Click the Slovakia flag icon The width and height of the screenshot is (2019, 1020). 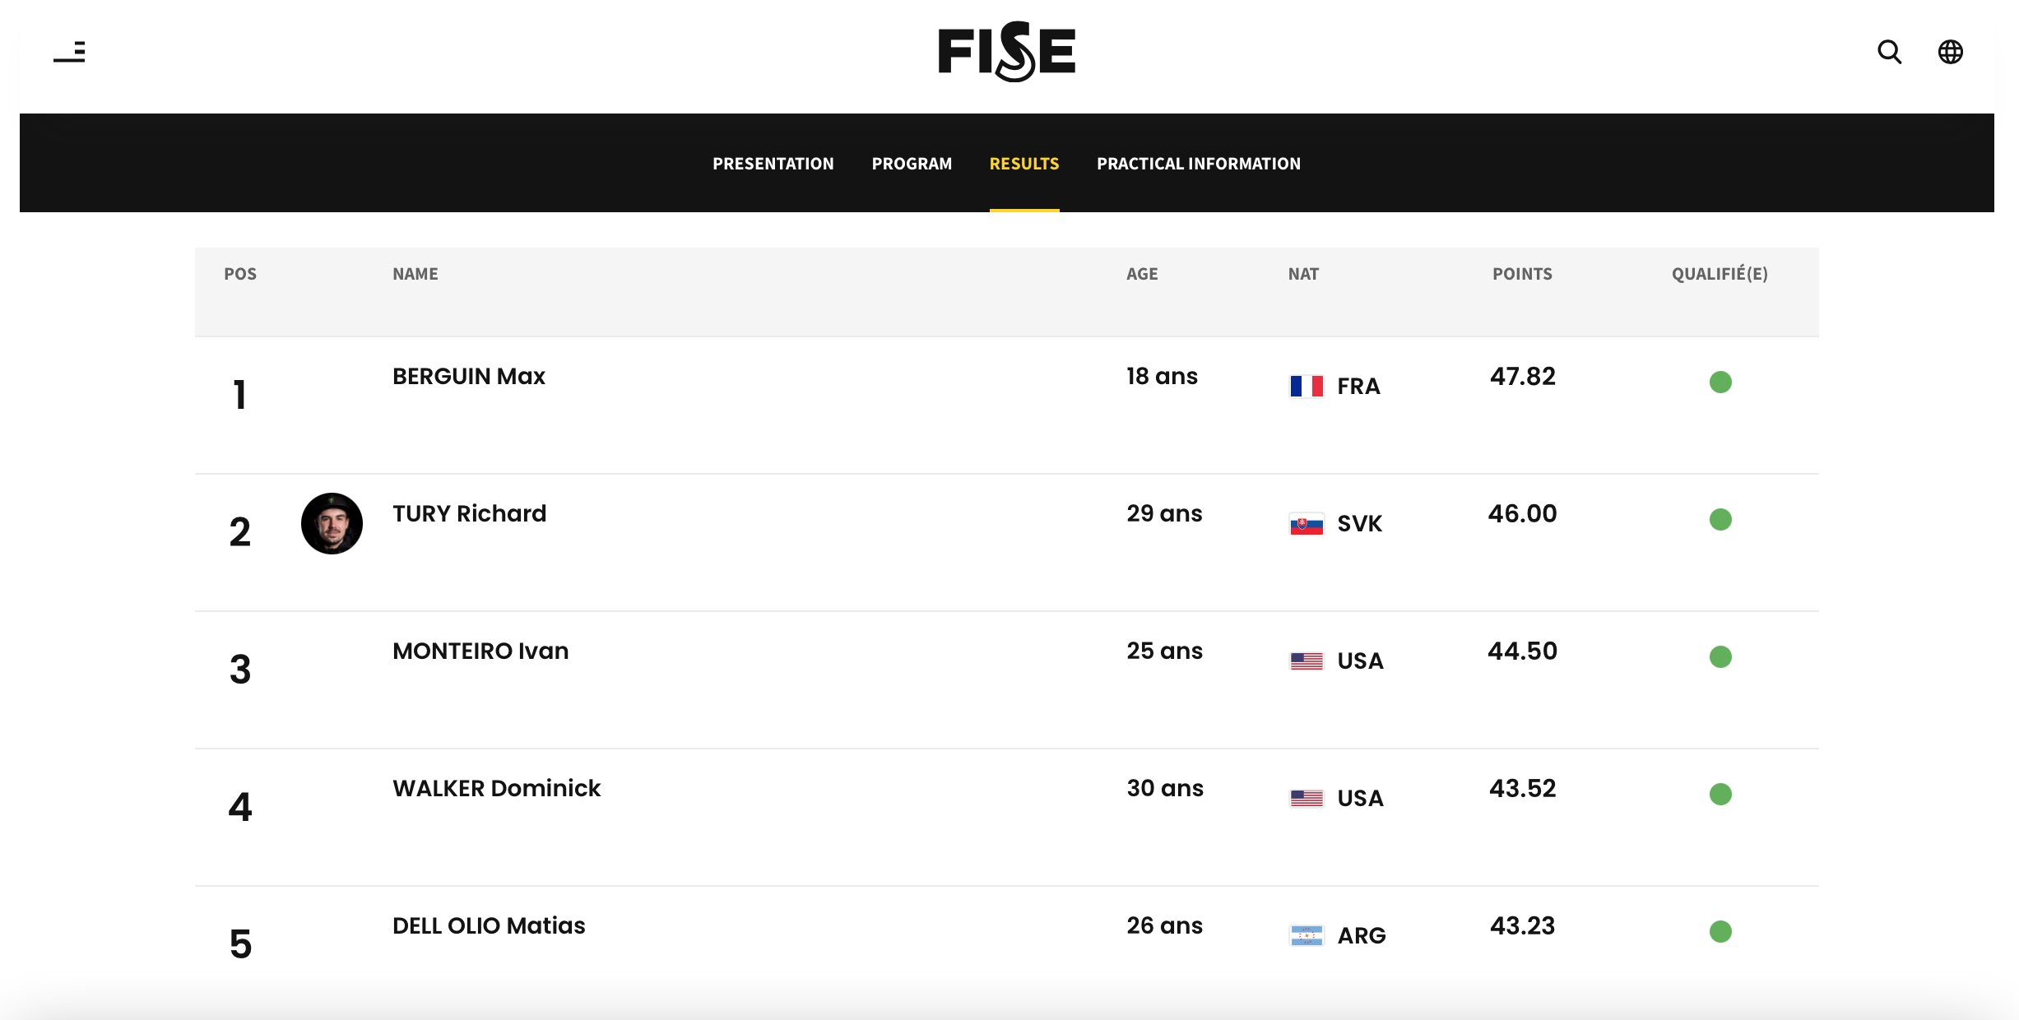click(1307, 524)
